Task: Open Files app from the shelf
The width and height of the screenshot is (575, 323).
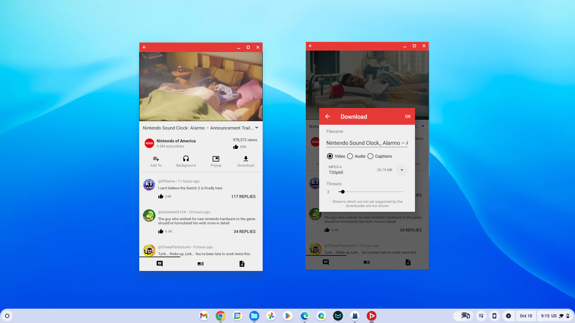Action: click(254, 316)
